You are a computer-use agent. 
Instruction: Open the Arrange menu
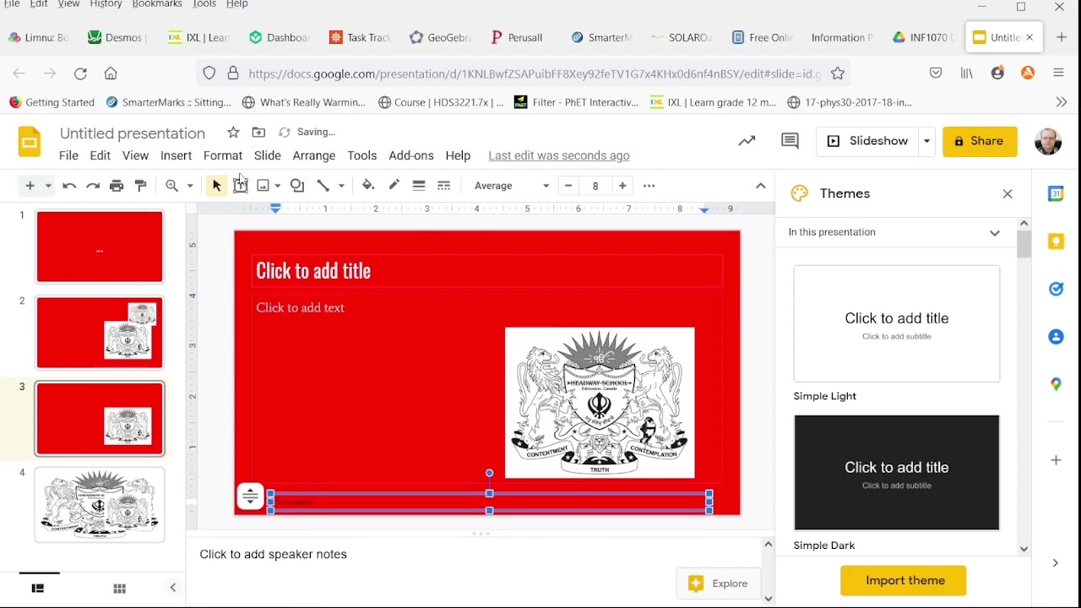coord(314,155)
